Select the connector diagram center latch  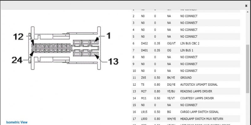click(85, 48)
